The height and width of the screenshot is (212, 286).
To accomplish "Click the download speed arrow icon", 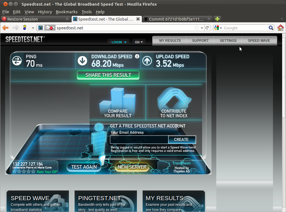I will (82, 61).
